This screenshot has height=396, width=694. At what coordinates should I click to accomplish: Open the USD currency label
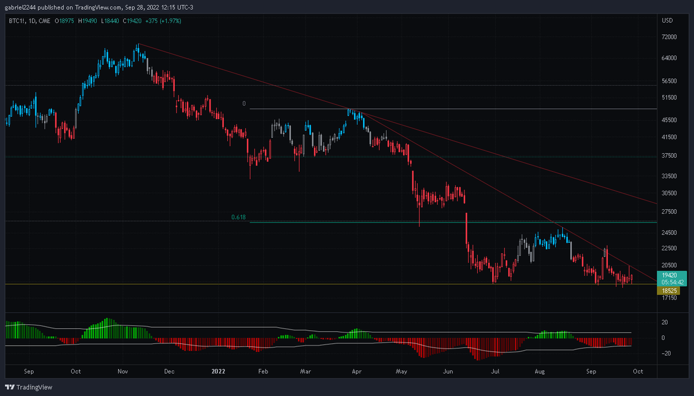point(667,20)
